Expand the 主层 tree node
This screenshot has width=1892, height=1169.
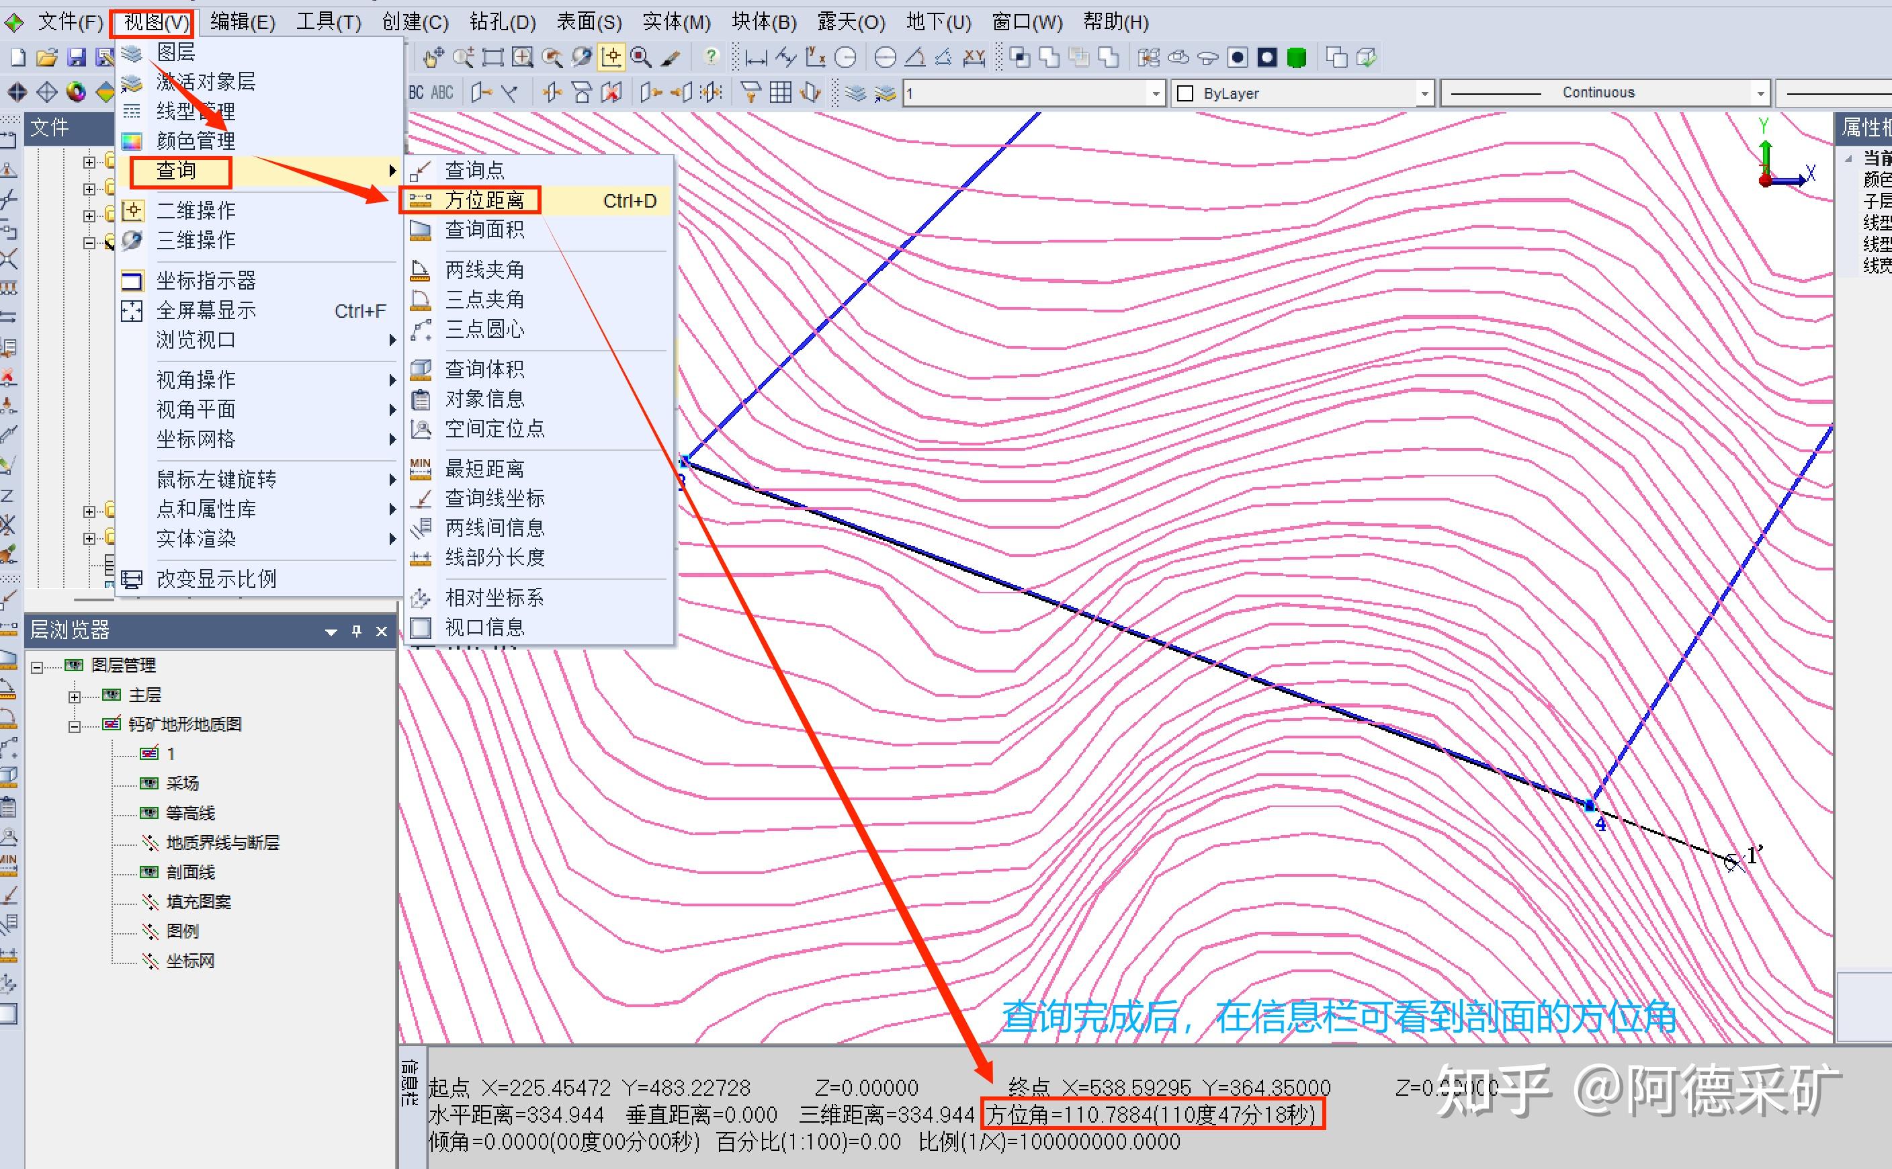[x=74, y=697]
